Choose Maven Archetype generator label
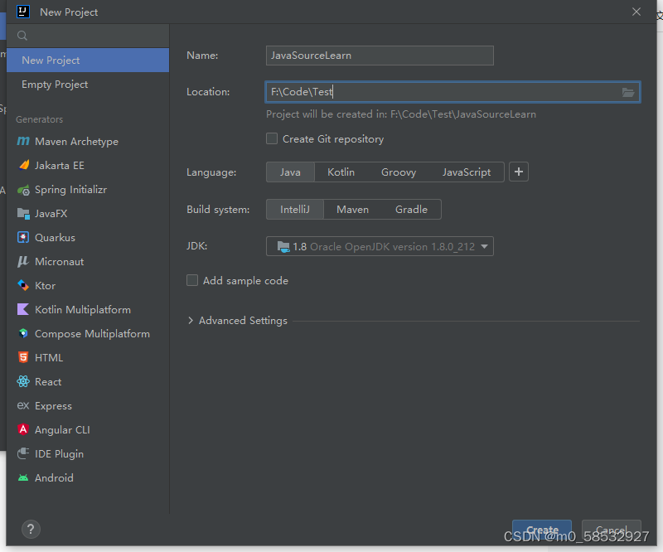Image resolution: width=663 pixels, height=552 pixels. [76, 141]
